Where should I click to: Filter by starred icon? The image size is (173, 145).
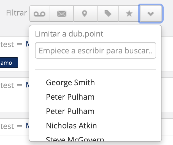tap(129, 14)
